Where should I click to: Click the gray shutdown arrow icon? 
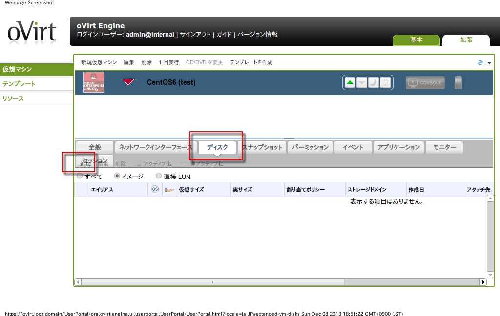(362, 82)
